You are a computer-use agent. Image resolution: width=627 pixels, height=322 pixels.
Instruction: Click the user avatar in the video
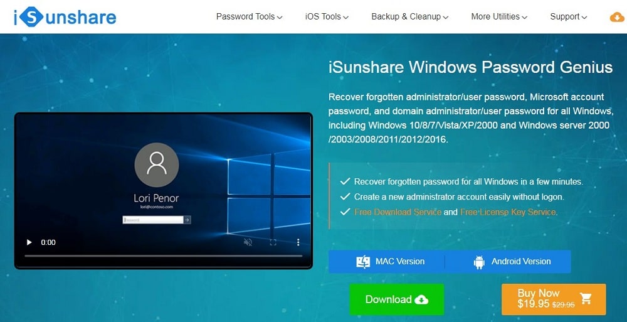(156, 165)
